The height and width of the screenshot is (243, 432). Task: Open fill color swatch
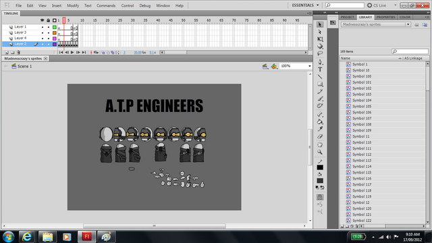coord(320,181)
